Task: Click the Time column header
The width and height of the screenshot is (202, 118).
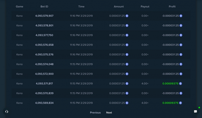Action: coord(81,7)
